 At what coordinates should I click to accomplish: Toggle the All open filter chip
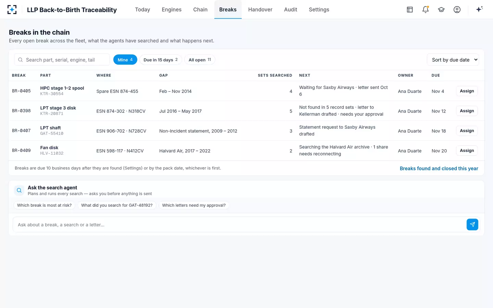[200, 60]
